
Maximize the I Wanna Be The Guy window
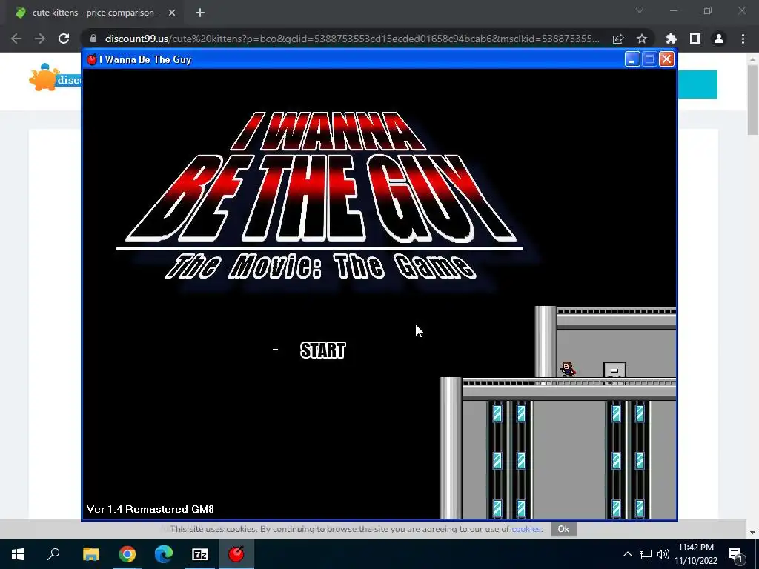649,59
